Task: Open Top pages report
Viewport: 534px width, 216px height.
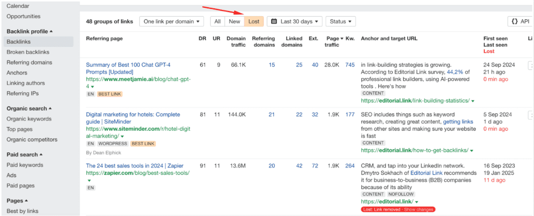Action: tap(19, 129)
